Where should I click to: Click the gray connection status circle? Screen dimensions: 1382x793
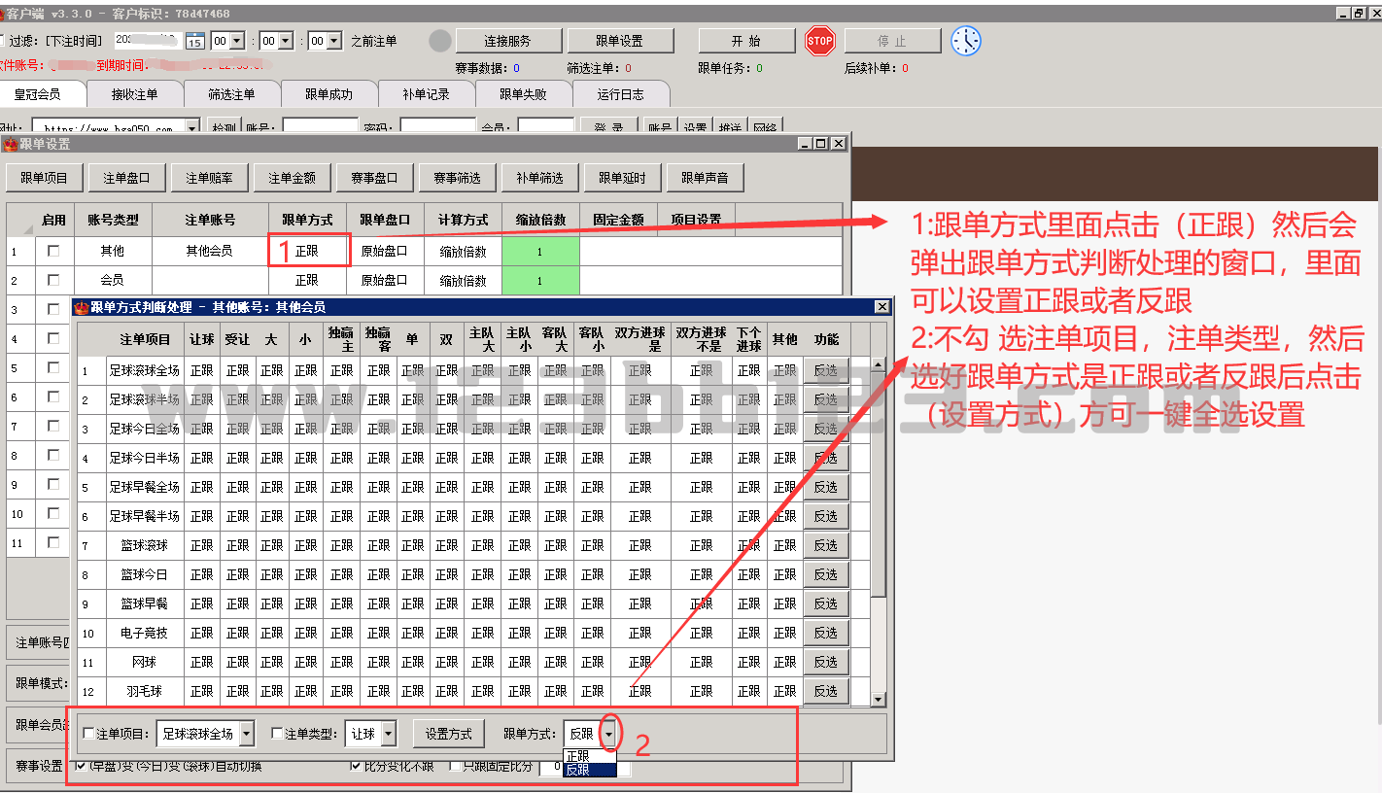(x=440, y=41)
